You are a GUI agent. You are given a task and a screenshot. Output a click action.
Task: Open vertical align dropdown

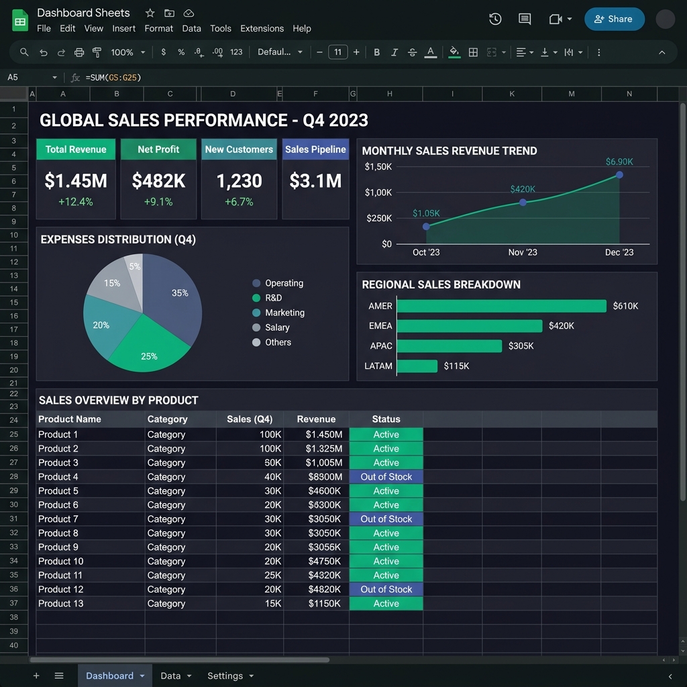pos(549,52)
